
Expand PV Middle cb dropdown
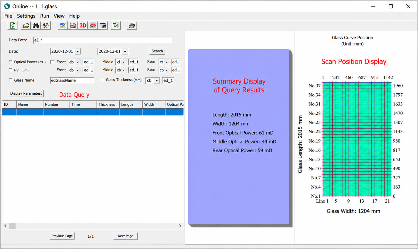tap(124, 70)
